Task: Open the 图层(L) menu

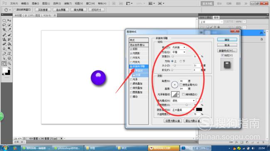Action: pyautogui.click(x=46, y=3)
